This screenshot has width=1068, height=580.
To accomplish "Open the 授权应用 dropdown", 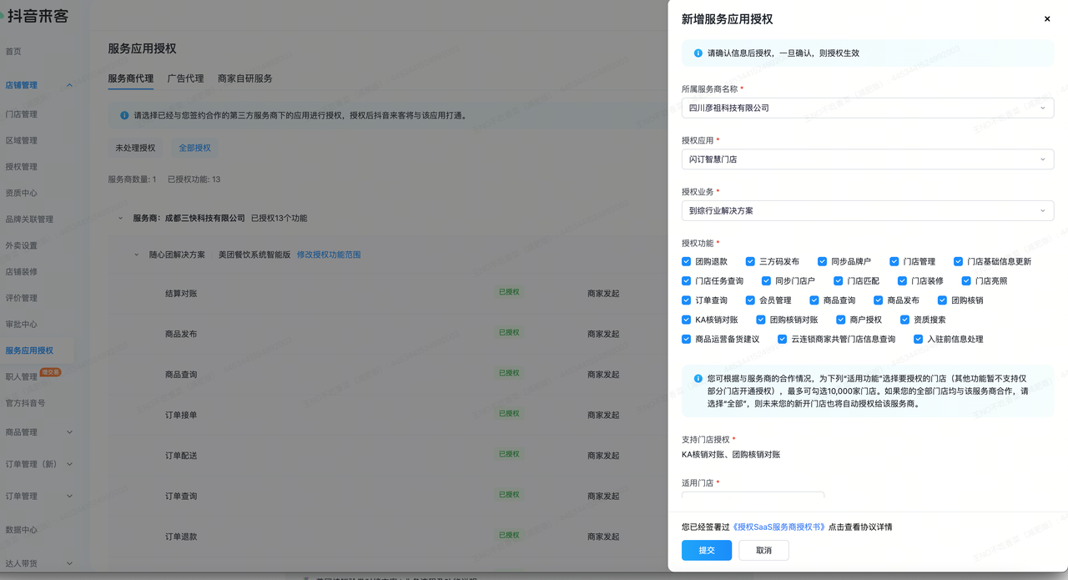I will point(867,159).
